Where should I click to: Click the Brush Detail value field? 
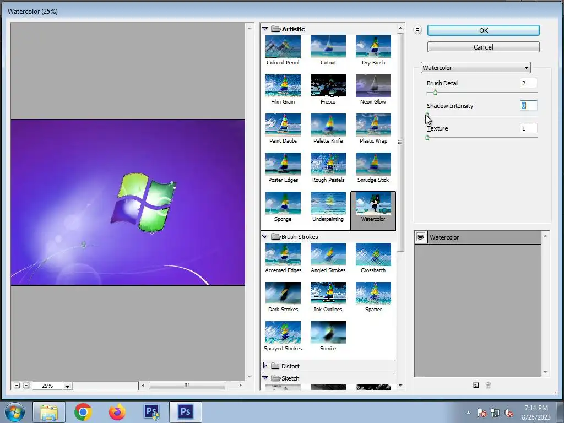pyautogui.click(x=528, y=83)
